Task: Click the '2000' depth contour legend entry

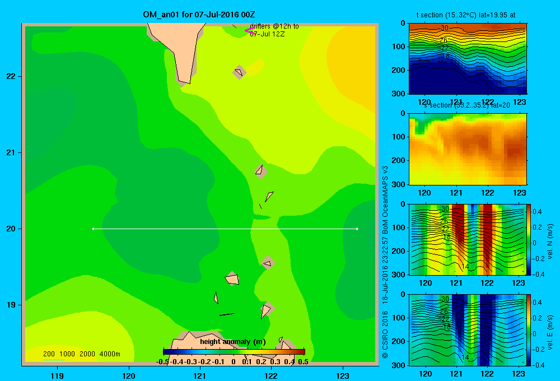Action: coord(87,354)
